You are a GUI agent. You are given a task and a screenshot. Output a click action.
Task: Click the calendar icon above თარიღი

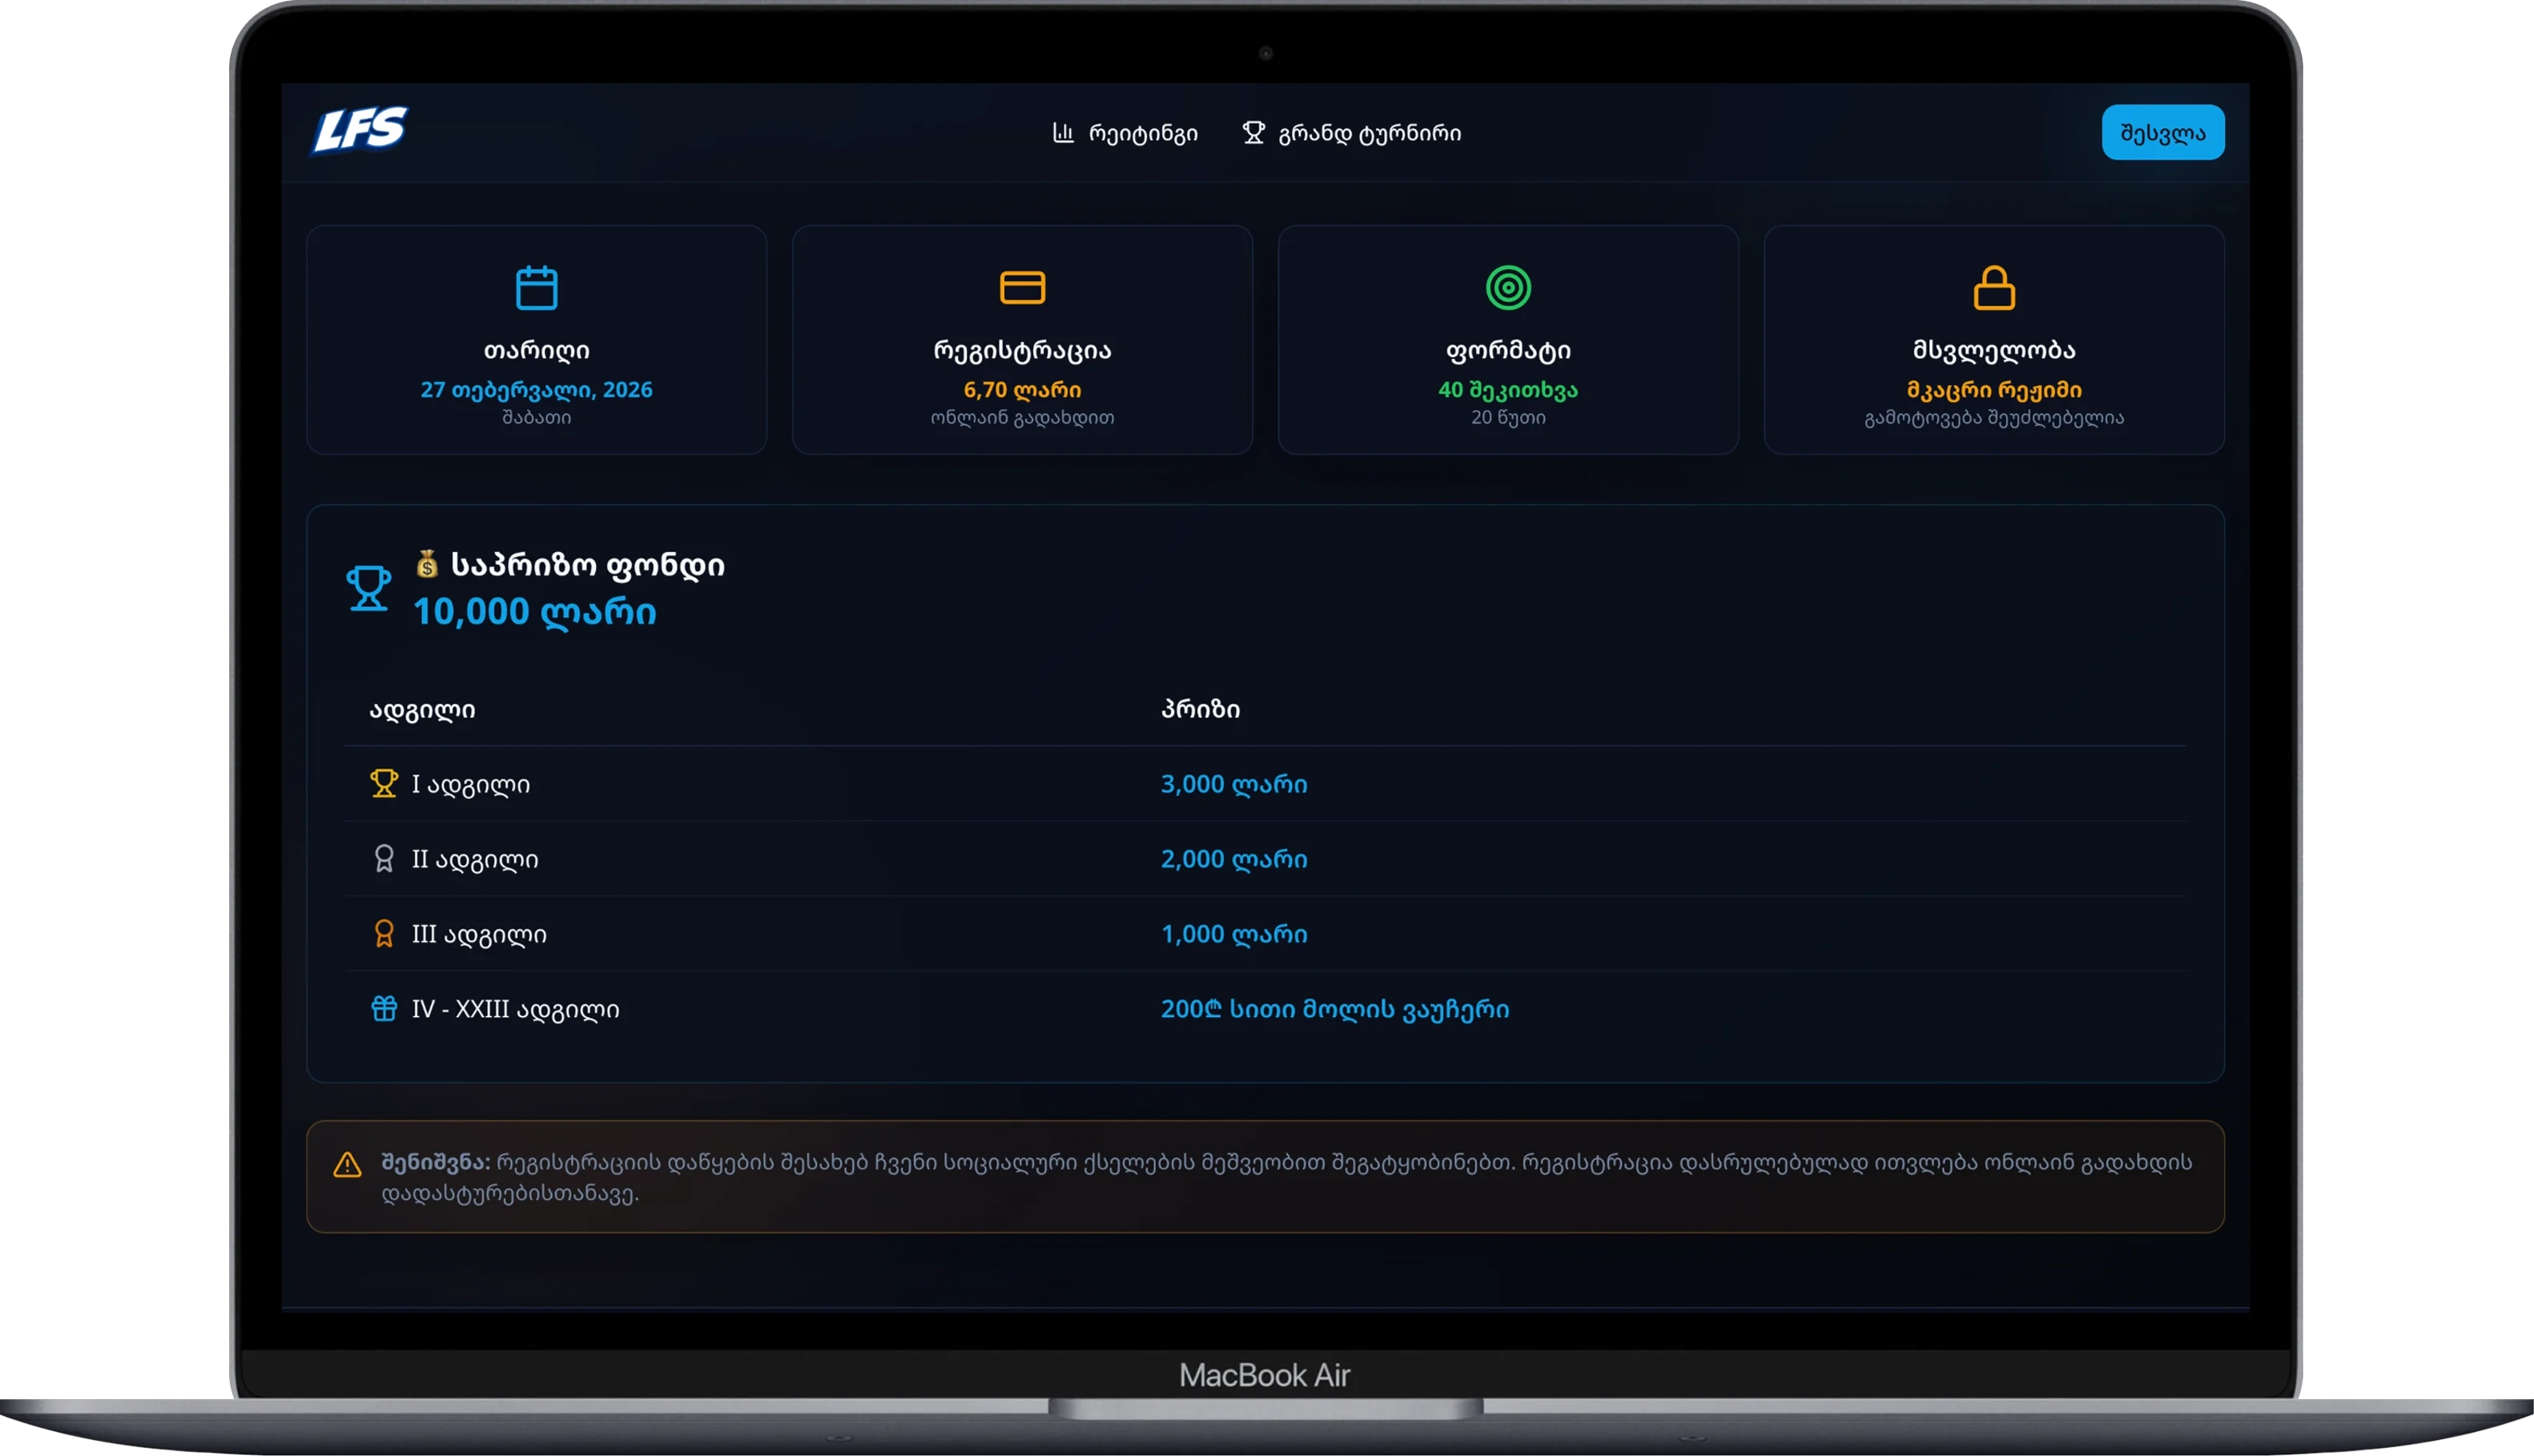click(537, 288)
